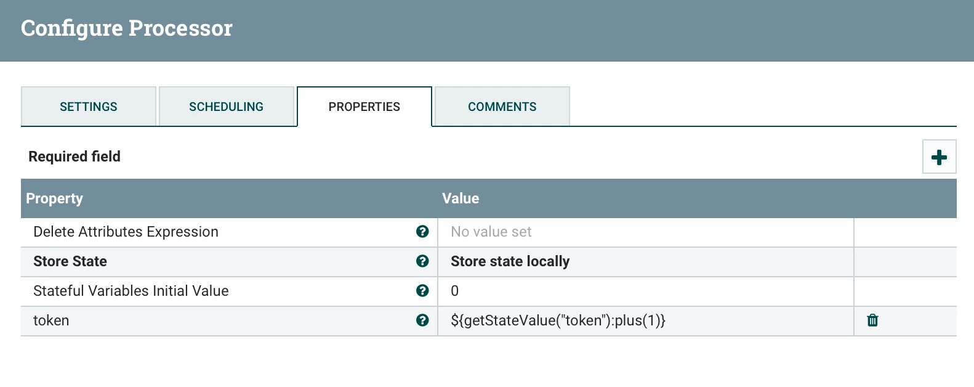Edit the Stateful Variables Initial Value '0'
The width and height of the screenshot is (974, 387).
point(646,291)
